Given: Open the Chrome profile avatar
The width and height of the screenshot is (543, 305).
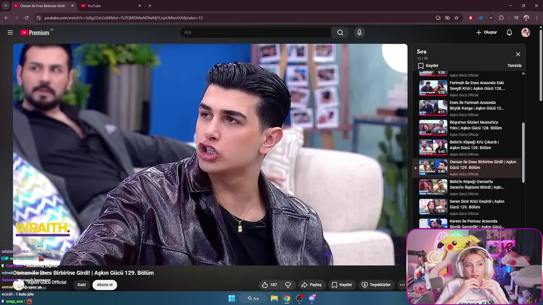Looking at the screenshot, I should click(x=526, y=18).
